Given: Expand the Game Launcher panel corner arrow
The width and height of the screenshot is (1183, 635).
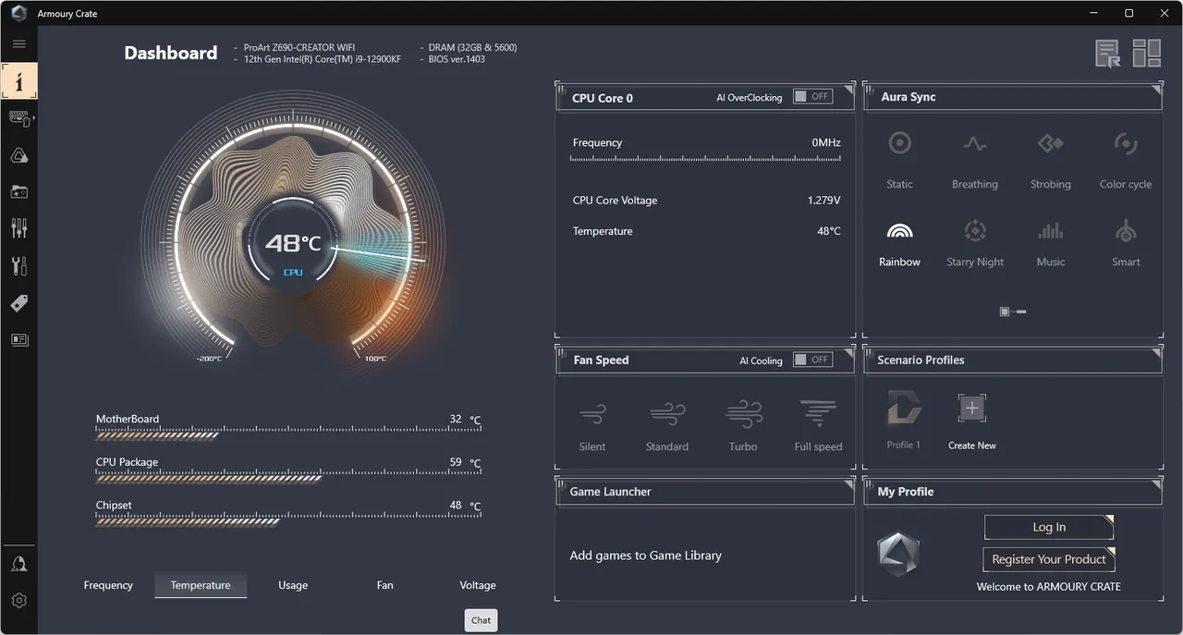Looking at the screenshot, I should [x=848, y=484].
